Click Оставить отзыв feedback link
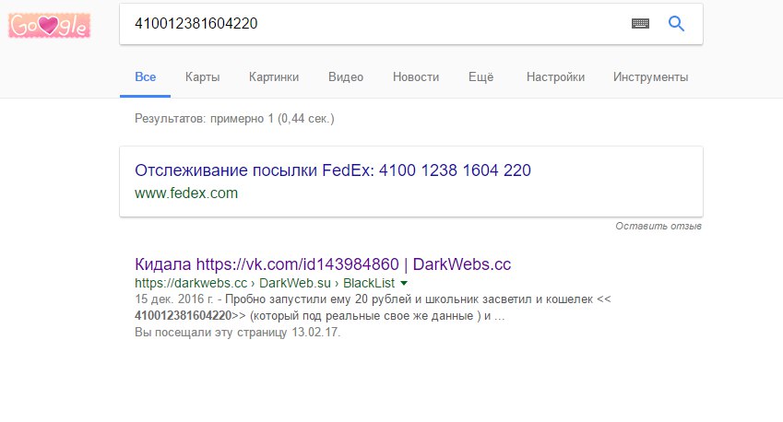Screen dimensions: 783x422 pyautogui.click(x=658, y=226)
